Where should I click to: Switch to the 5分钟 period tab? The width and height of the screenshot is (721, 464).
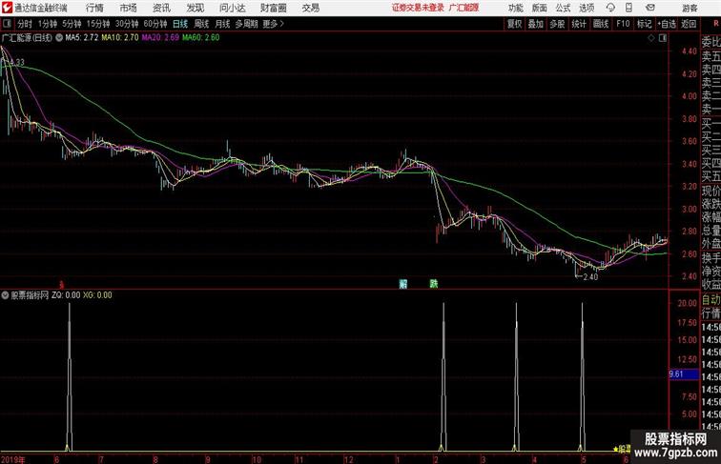tap(72, 24)
